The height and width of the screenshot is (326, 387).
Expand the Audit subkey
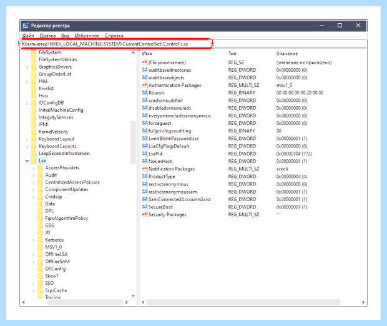coord(33,175)
